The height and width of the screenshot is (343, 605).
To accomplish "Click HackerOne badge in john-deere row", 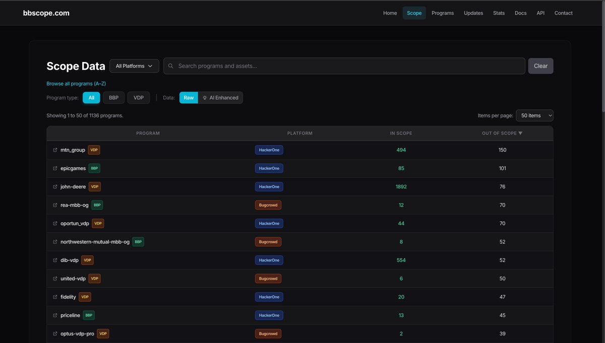I will pos(269,187).
